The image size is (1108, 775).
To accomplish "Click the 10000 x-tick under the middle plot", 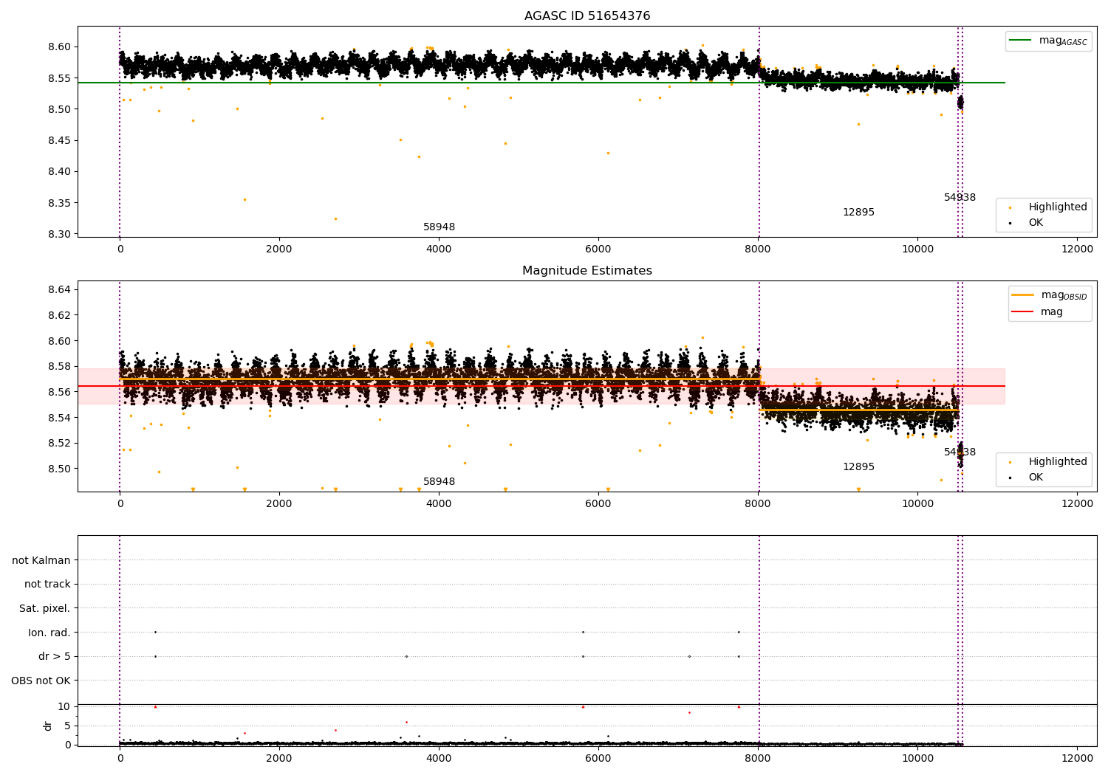I will (917, 504).
